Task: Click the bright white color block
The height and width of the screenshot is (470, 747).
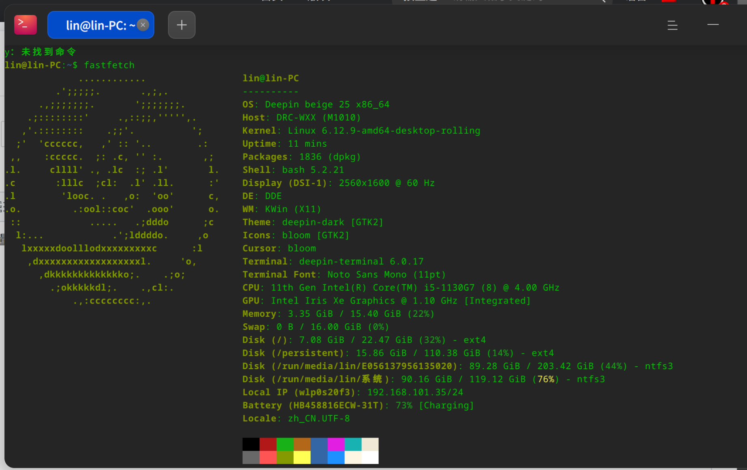Action: pyautogui.click(x=370, y=457)
